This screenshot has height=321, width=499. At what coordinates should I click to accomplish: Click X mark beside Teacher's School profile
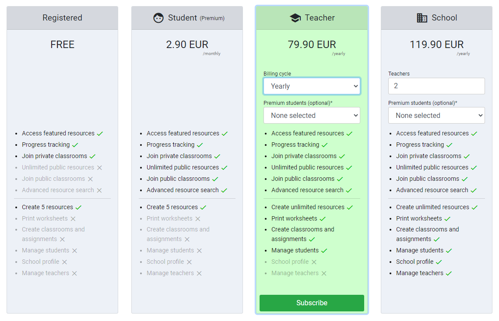tap(314, 262)
